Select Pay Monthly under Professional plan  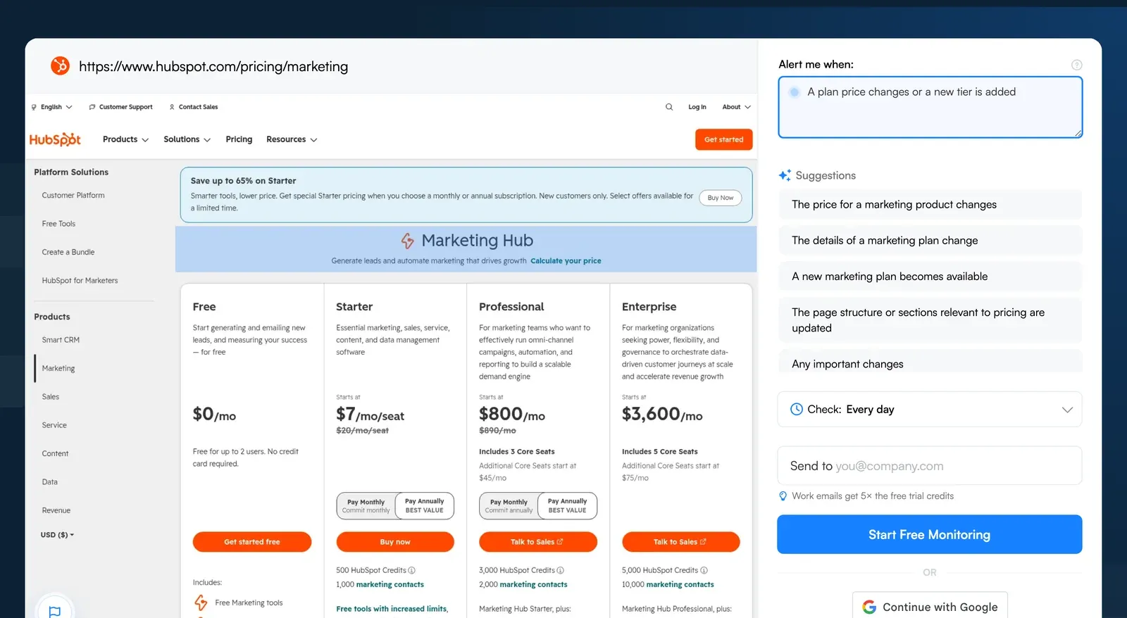[509, 506]
